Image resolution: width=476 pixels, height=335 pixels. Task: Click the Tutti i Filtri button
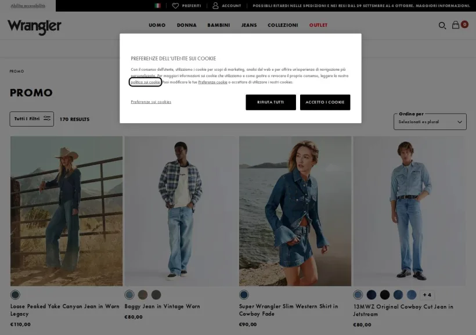pyautogui.click(x=31, y=119)
